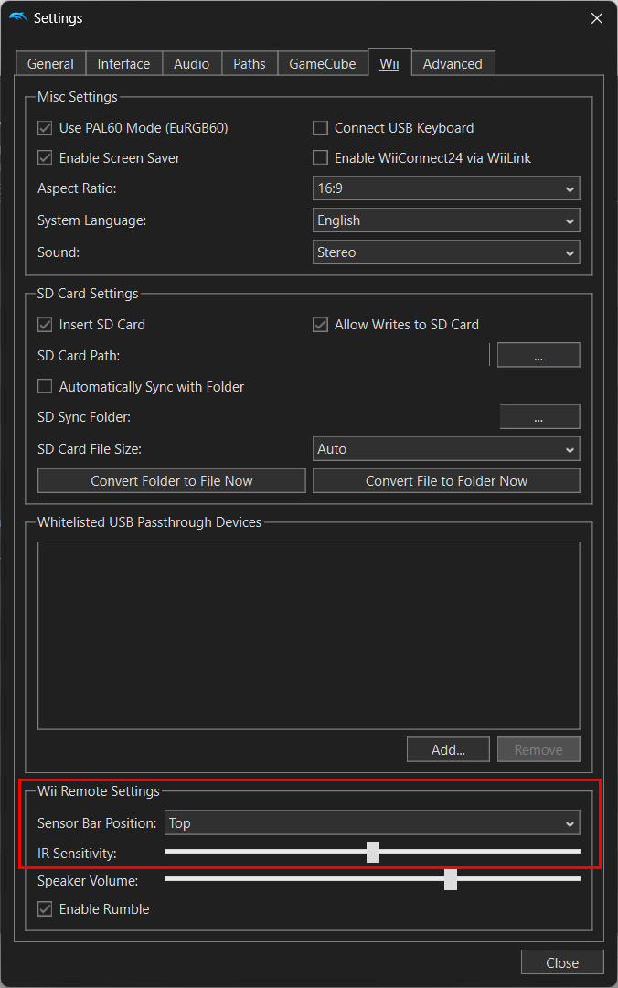
Task: Click the IR Sensitivity slider handle
Action: pyautogui.click(x=373, y=852)
